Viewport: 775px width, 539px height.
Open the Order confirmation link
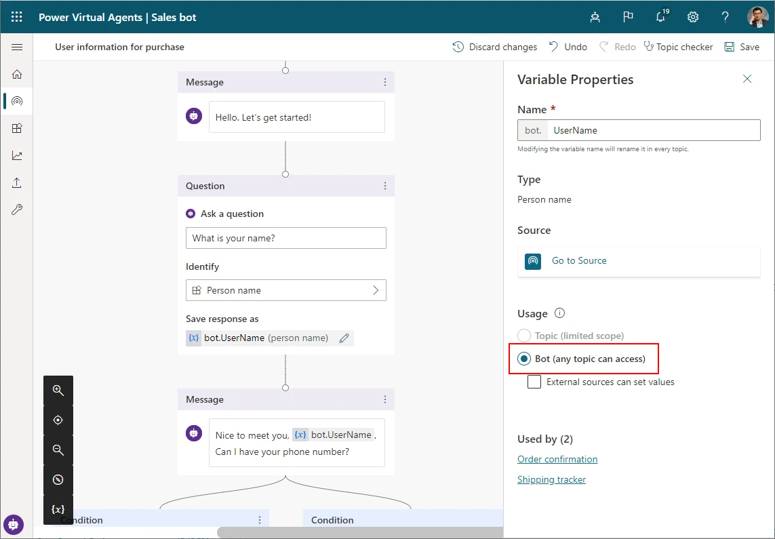(x=557, y=459)
